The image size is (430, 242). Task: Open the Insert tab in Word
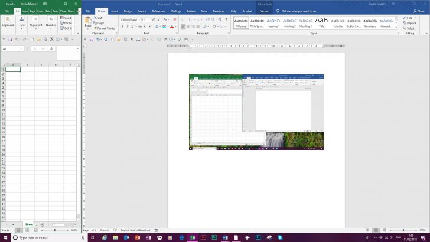[x=114, y=11]
